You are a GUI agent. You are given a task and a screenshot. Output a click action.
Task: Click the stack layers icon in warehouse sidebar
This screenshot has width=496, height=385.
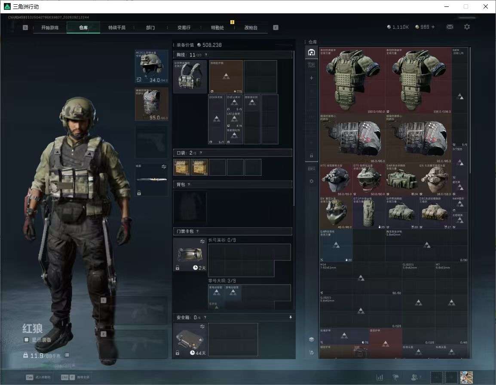(x=311, y=339)
